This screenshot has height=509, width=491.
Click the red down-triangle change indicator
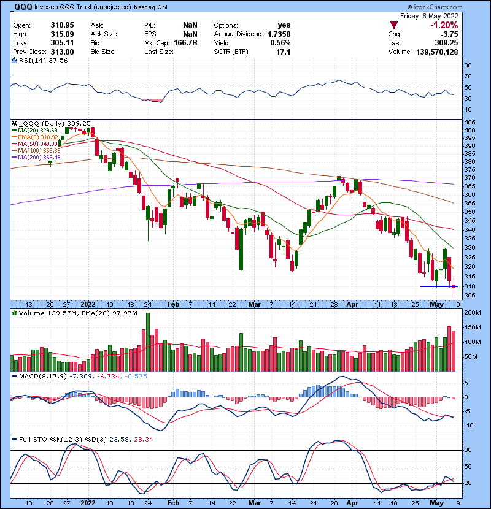pos(394,25)
